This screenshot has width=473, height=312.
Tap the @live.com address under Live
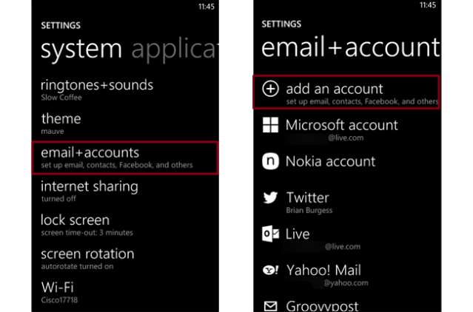click(343, 247)
